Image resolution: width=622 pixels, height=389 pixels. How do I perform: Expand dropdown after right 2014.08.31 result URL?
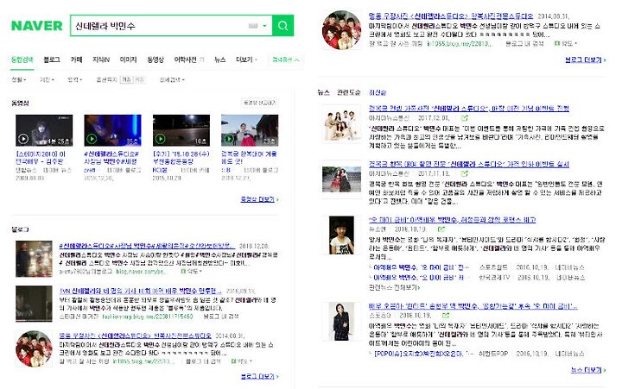coord(565,43)
